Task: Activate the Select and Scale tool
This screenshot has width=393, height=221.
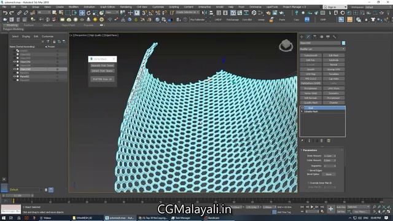Action: (95, 13)
